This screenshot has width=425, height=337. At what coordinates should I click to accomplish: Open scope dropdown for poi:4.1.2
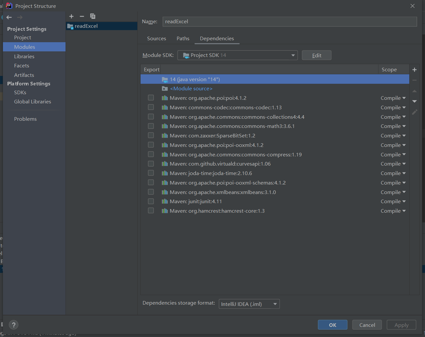coord(393,98)
